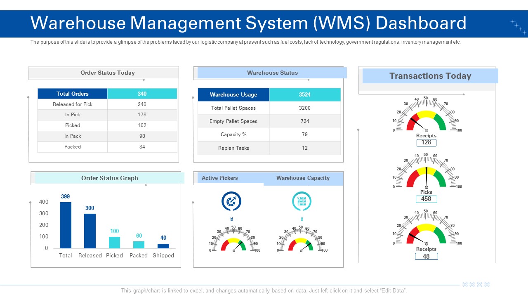
Task: Select the Capacity % row label
Action: point(233,134)
